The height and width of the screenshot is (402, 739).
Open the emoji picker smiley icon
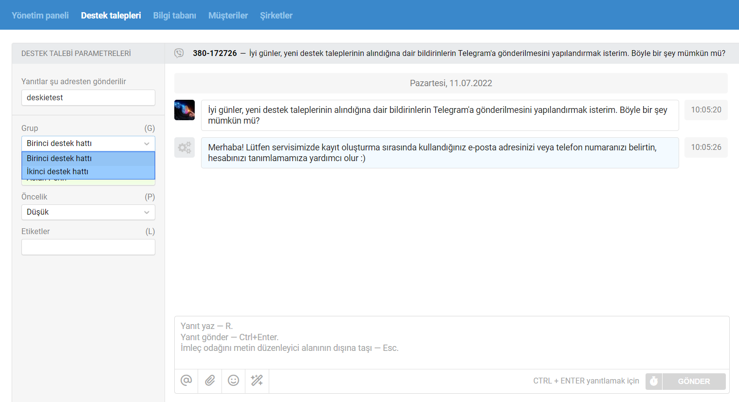point(234,381)
